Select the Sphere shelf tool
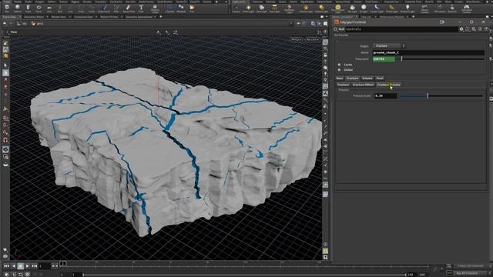493x277 pixels. coord(18,8)
